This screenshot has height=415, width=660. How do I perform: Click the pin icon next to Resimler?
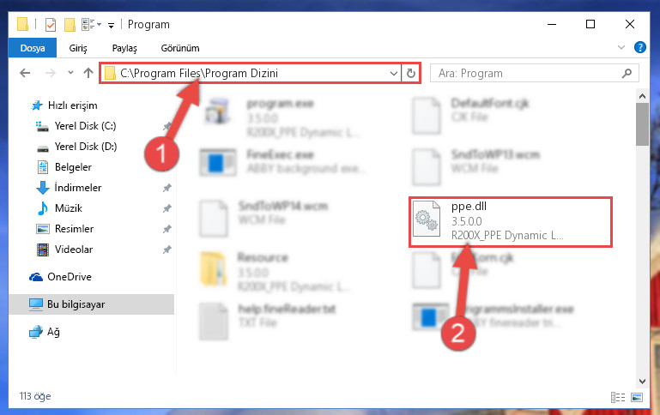tap(167, 229)
